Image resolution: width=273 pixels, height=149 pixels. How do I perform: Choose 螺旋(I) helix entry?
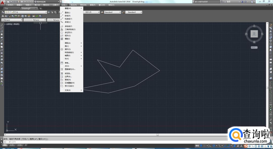pyautogui.click(x=71, y=39)
